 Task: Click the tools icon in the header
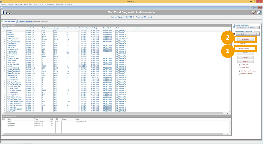254,13
